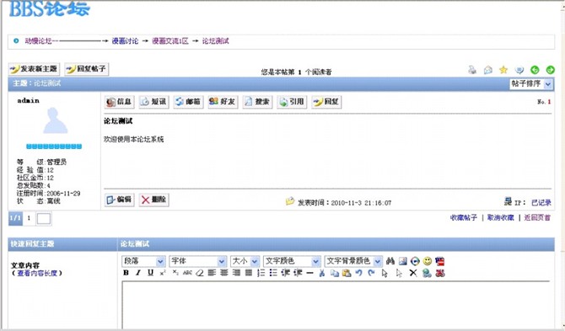The image size is (565, 331).
Task: Click the page jump box beside page 1
Action: tap(44, 218)
